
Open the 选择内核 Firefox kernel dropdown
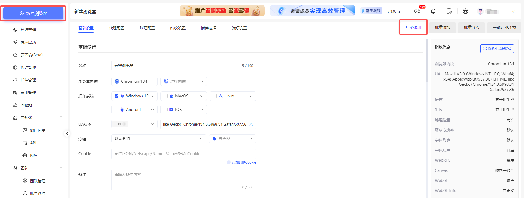[184, 81]
